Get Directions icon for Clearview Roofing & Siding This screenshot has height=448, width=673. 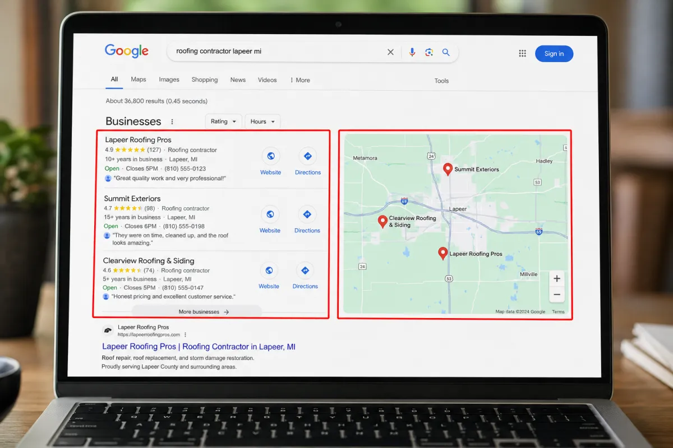pyautogui.click(x=305, y=270)
